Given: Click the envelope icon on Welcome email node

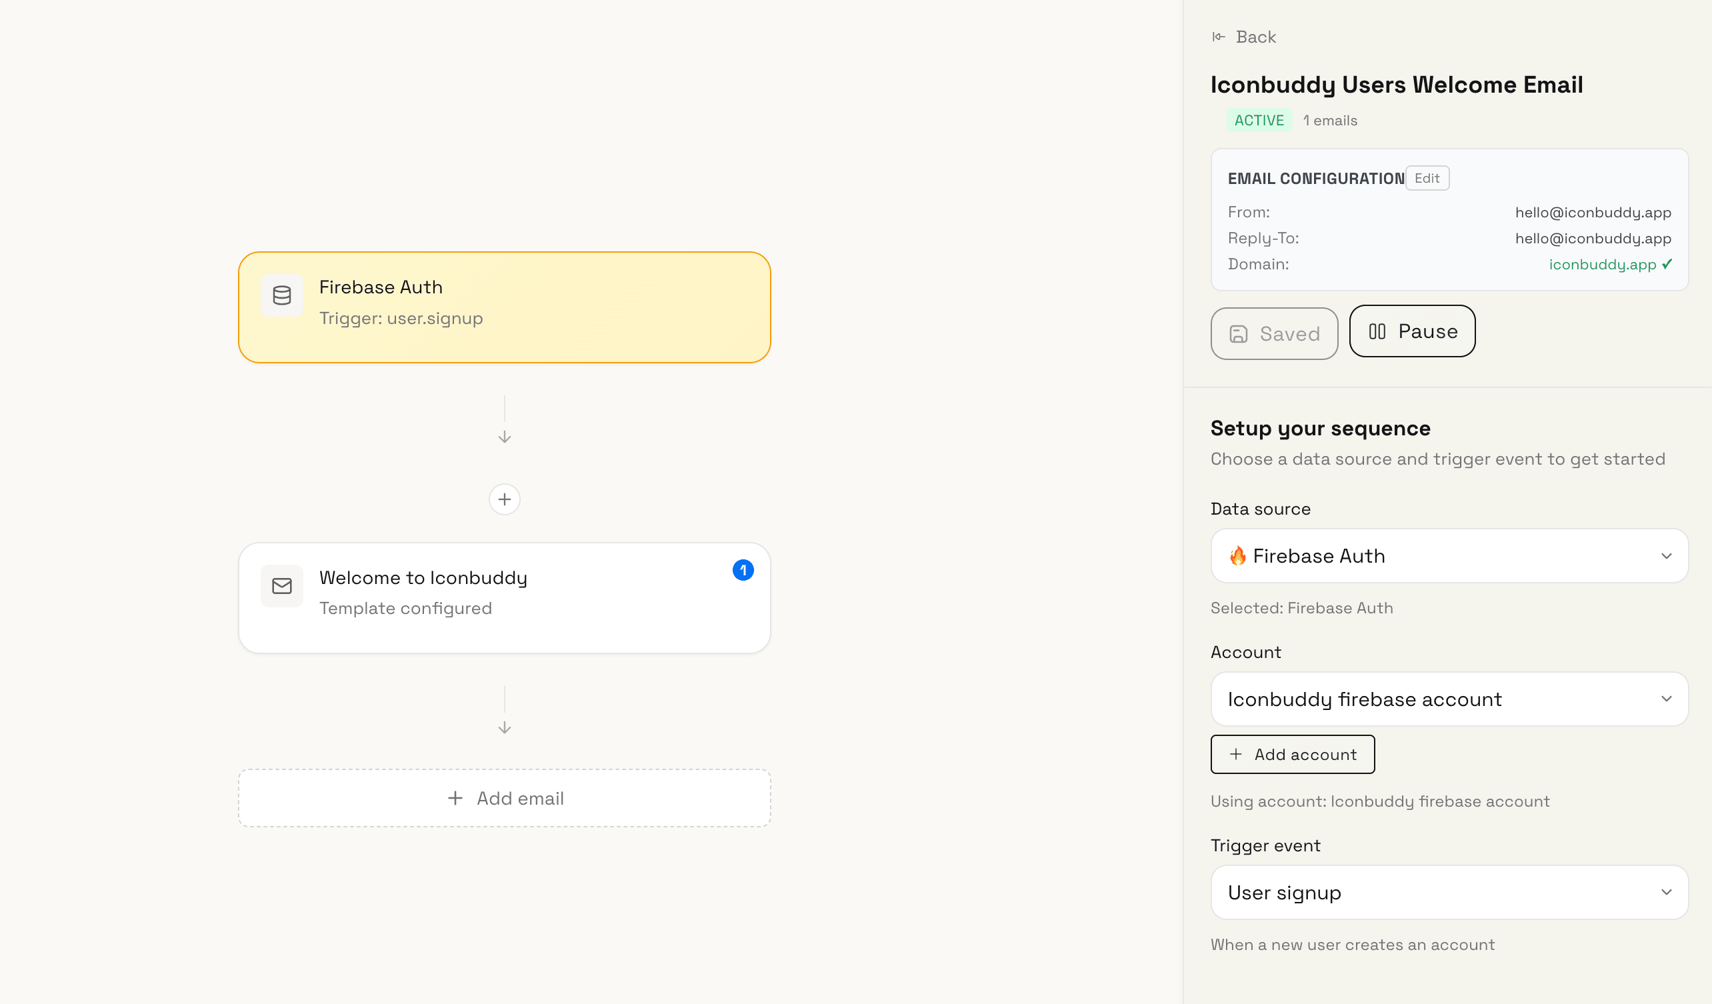Looking at the screenshot, I should coord(282,585).
